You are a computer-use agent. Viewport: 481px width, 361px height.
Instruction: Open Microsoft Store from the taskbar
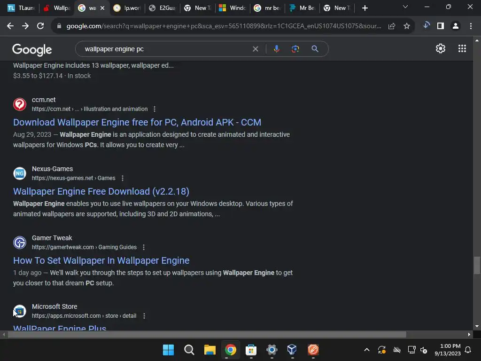[x=251, y=350]
